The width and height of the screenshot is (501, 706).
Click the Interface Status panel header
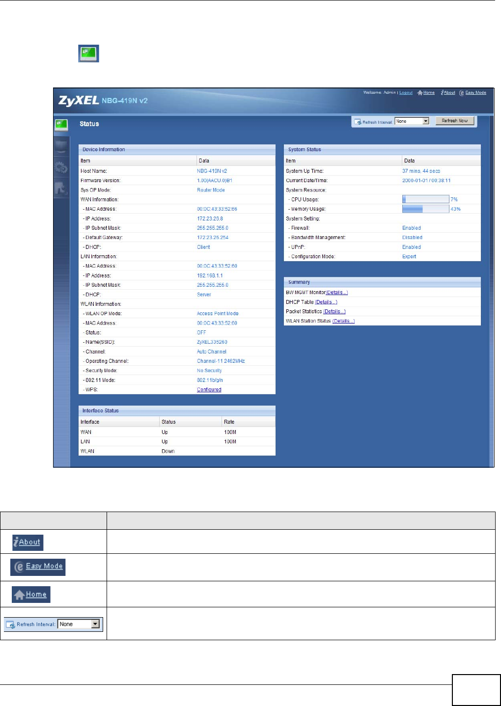click(x=177, y=410)
